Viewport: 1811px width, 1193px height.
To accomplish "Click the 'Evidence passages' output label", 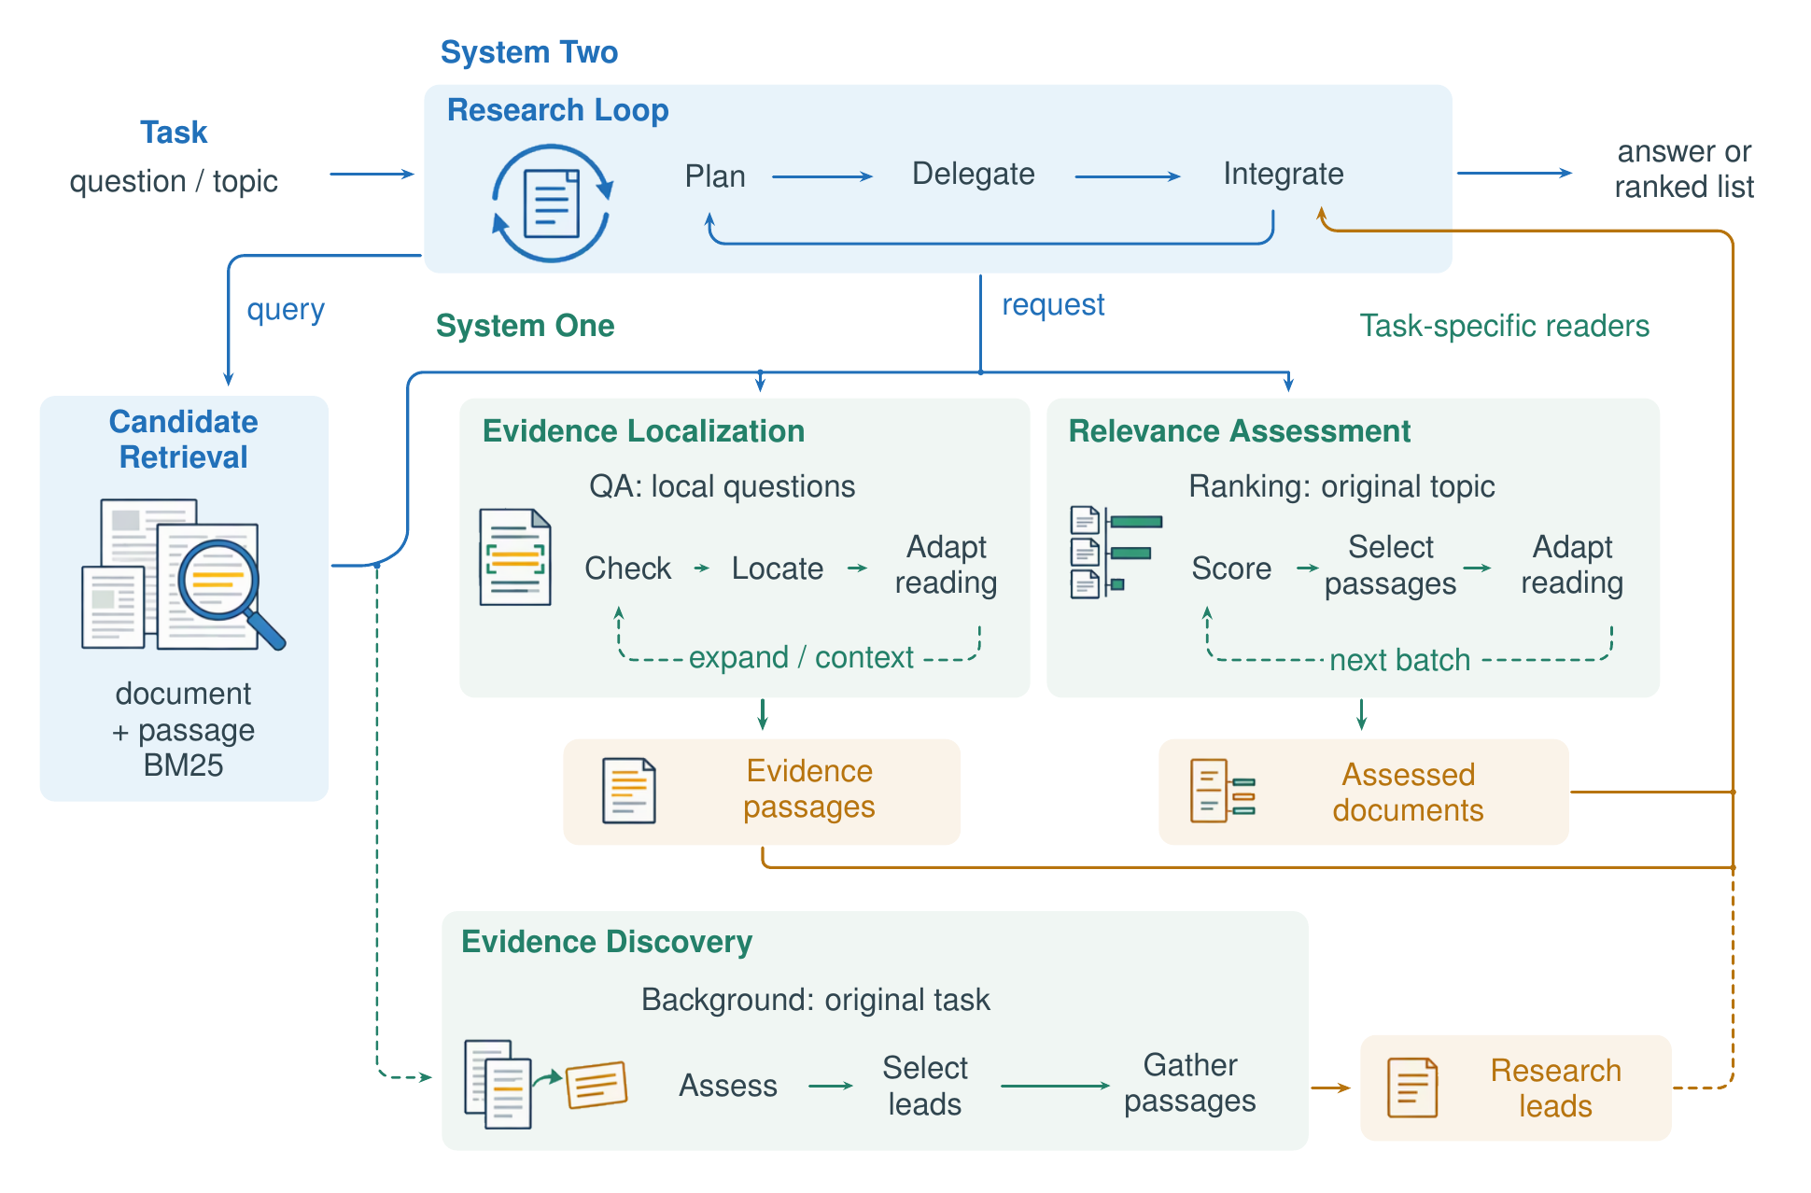I will [809, 789].
